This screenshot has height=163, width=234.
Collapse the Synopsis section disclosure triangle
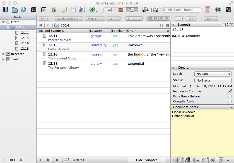(173, 25)
